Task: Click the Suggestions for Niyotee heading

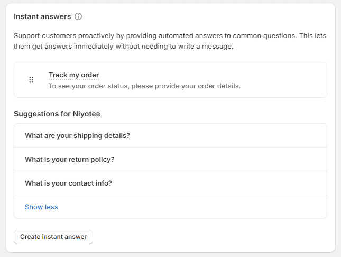Action: [x=57, y=114]
